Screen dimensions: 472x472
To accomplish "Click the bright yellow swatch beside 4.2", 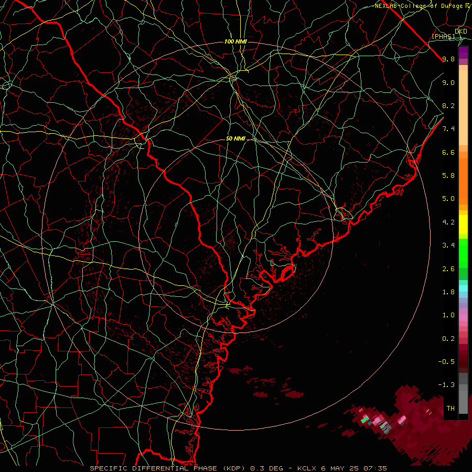I will pos(463,224).
